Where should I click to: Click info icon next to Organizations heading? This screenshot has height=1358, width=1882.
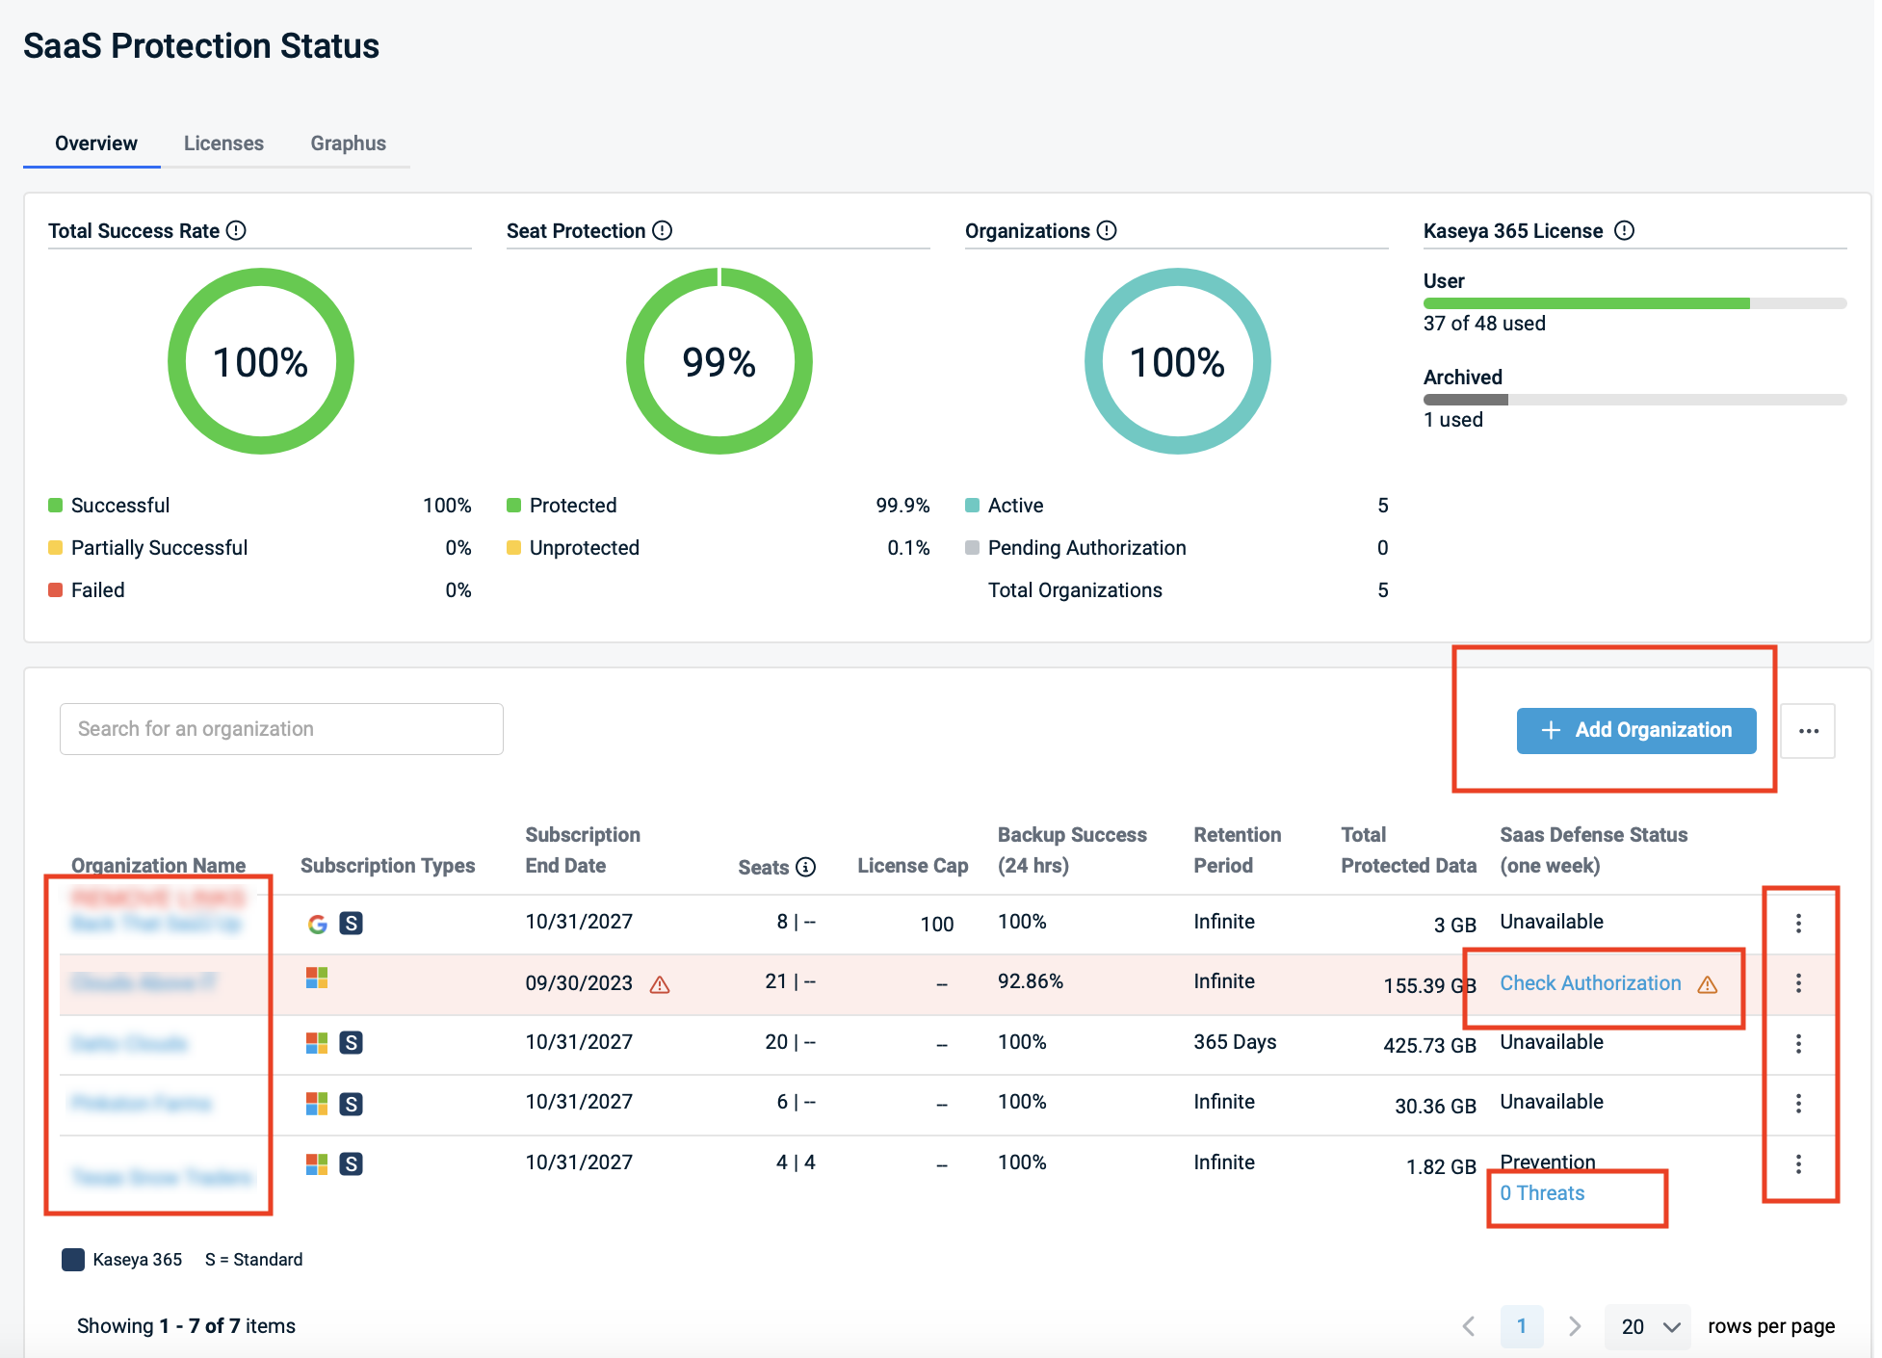(1107, 230)
